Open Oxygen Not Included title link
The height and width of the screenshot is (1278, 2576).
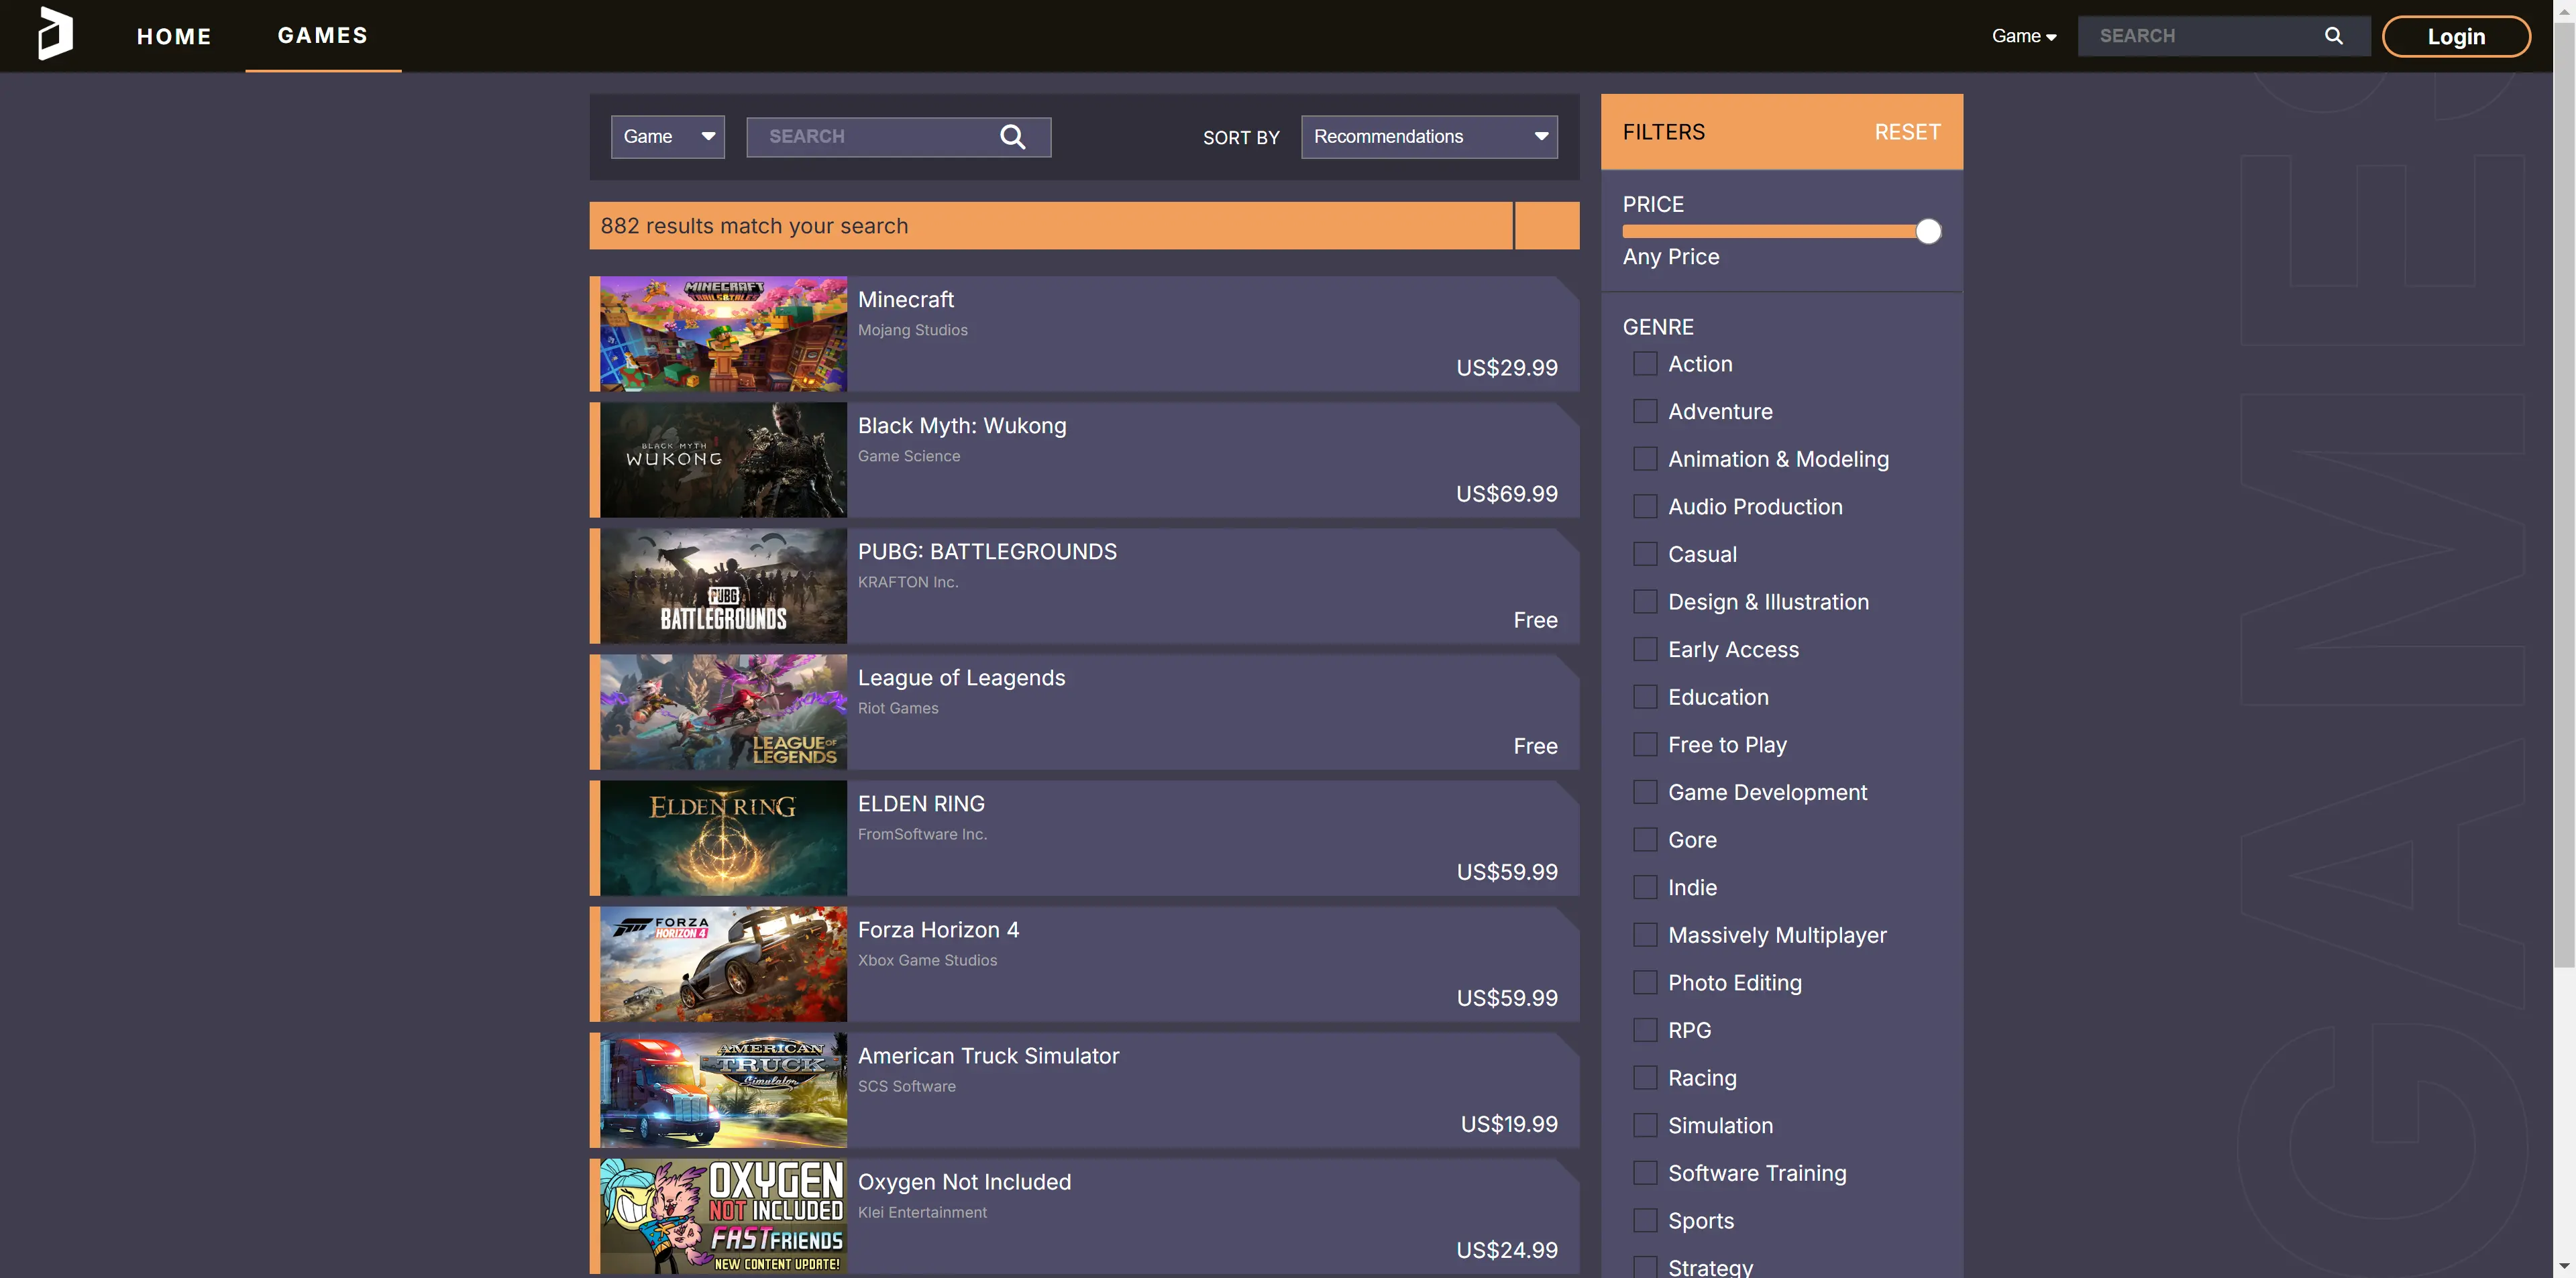pyautogui.click(x=964, y=1181)
